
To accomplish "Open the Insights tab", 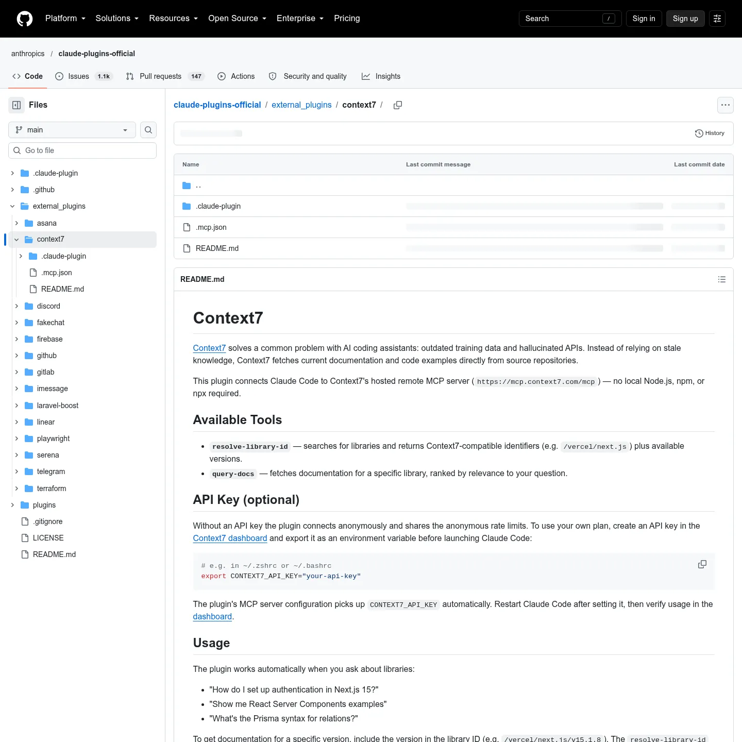I will click(x=381, y=76).
